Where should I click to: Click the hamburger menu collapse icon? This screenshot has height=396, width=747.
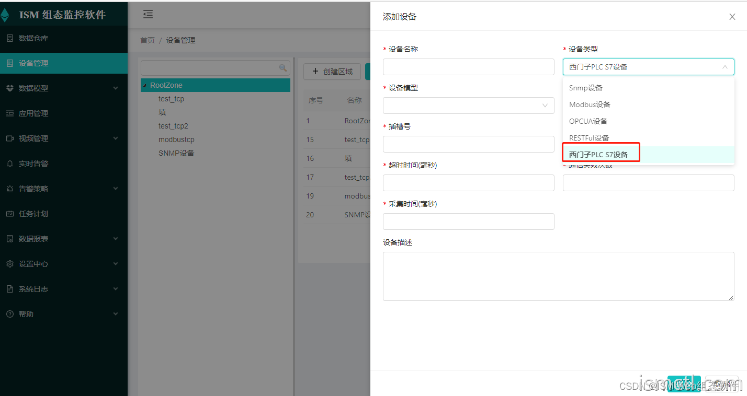coord(148,15)
